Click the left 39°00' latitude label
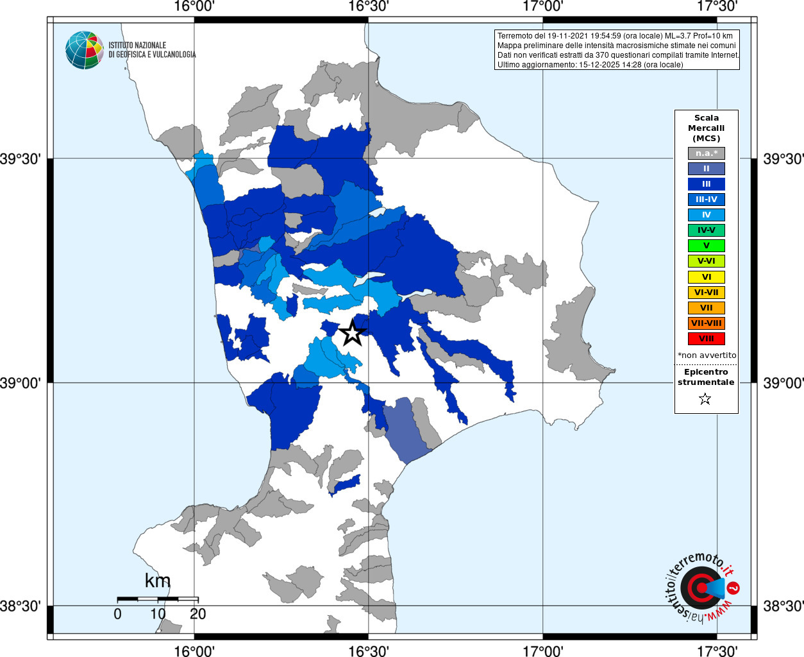This screenshot has width=804, height=657. (21, 383)
